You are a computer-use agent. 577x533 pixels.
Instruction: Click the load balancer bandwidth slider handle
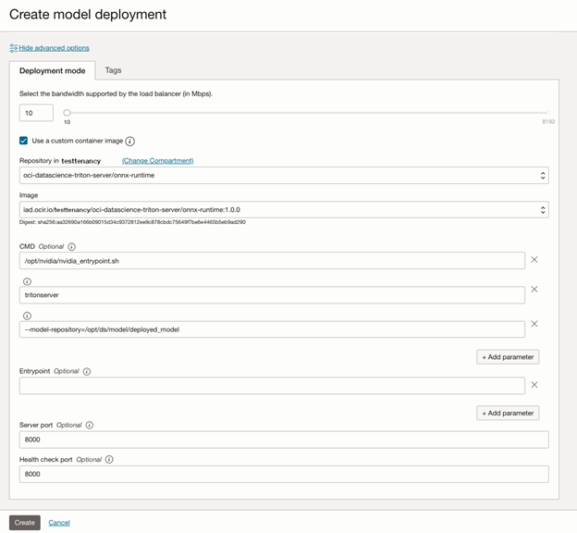(x=67, y=113)
